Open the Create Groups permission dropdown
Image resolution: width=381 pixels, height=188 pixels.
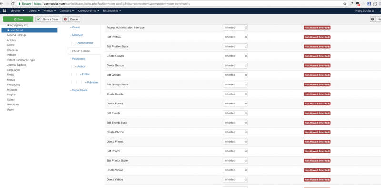coord(235,56)
